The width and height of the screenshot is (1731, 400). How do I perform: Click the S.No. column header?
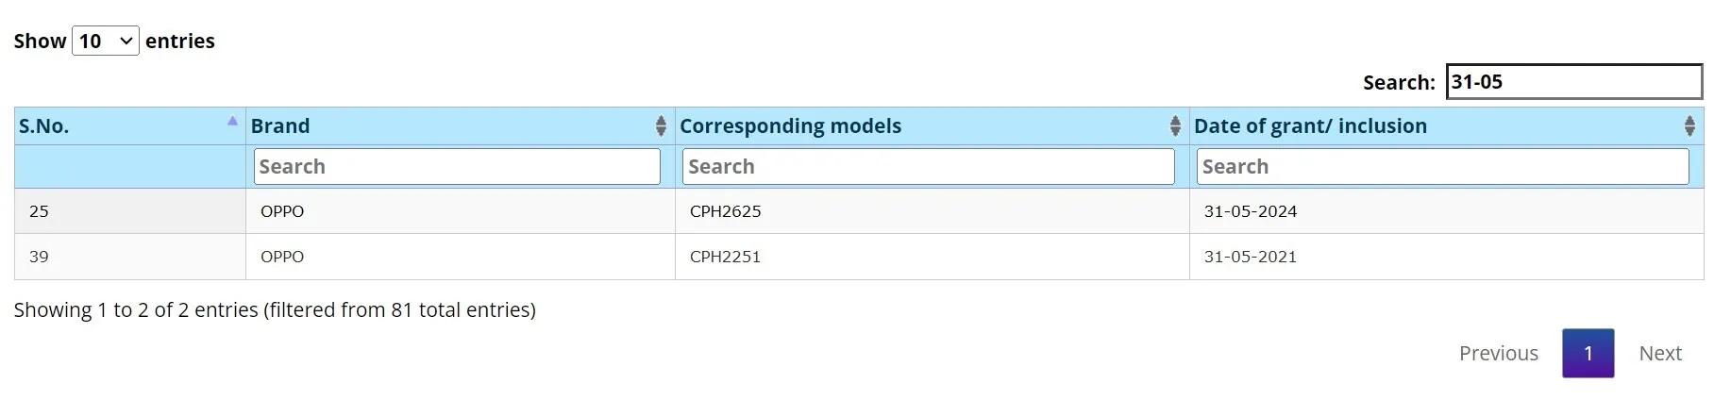coord(44,125)
